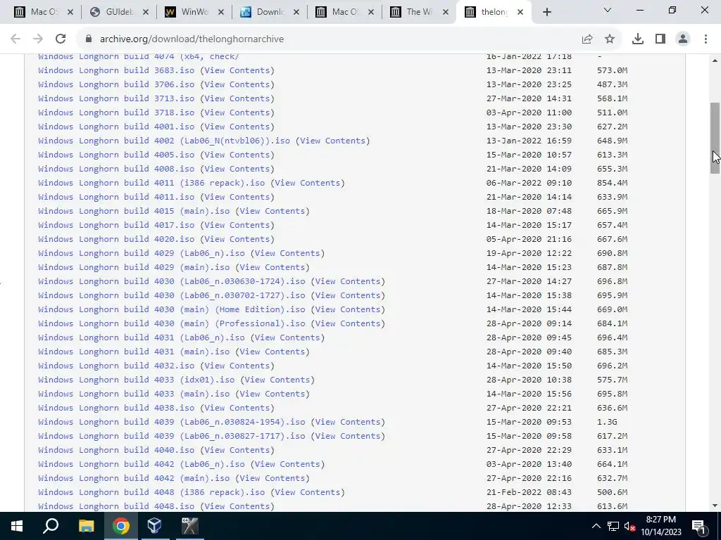Select the 1.3G size value
The width and height of the screenshot is (721, 540).
[607, 422]
